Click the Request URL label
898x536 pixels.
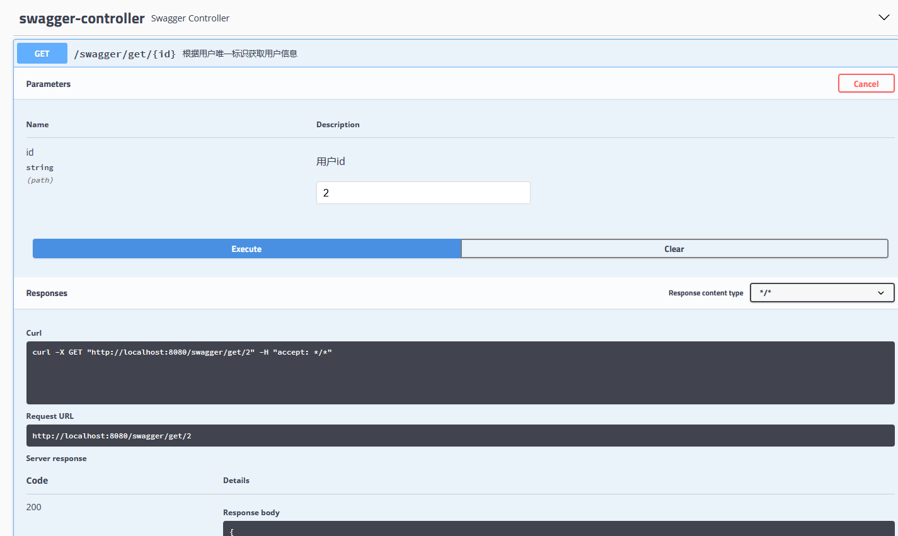(50, 416)
